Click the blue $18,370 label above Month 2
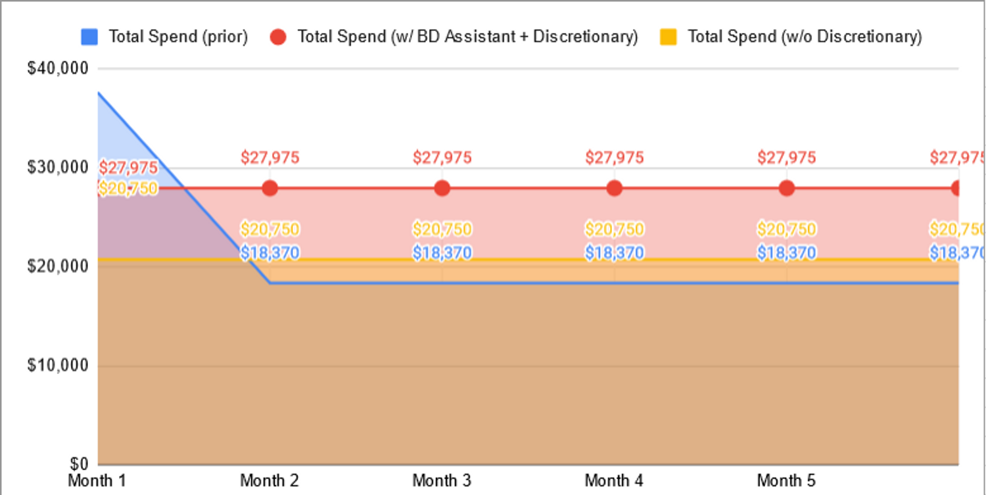 click(270, 252)
